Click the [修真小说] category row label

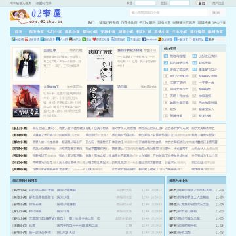click(20, 135)
